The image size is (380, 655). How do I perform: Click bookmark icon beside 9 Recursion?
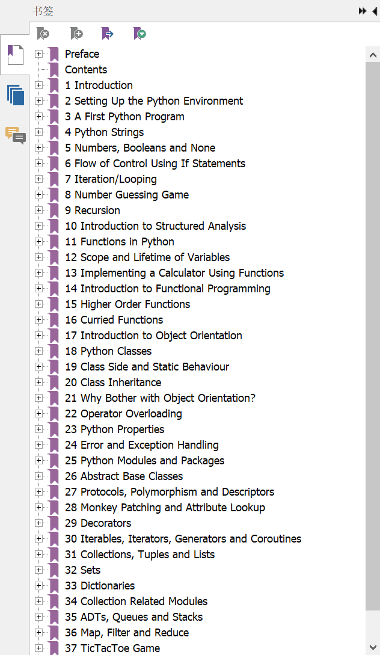tap(54, 210)
